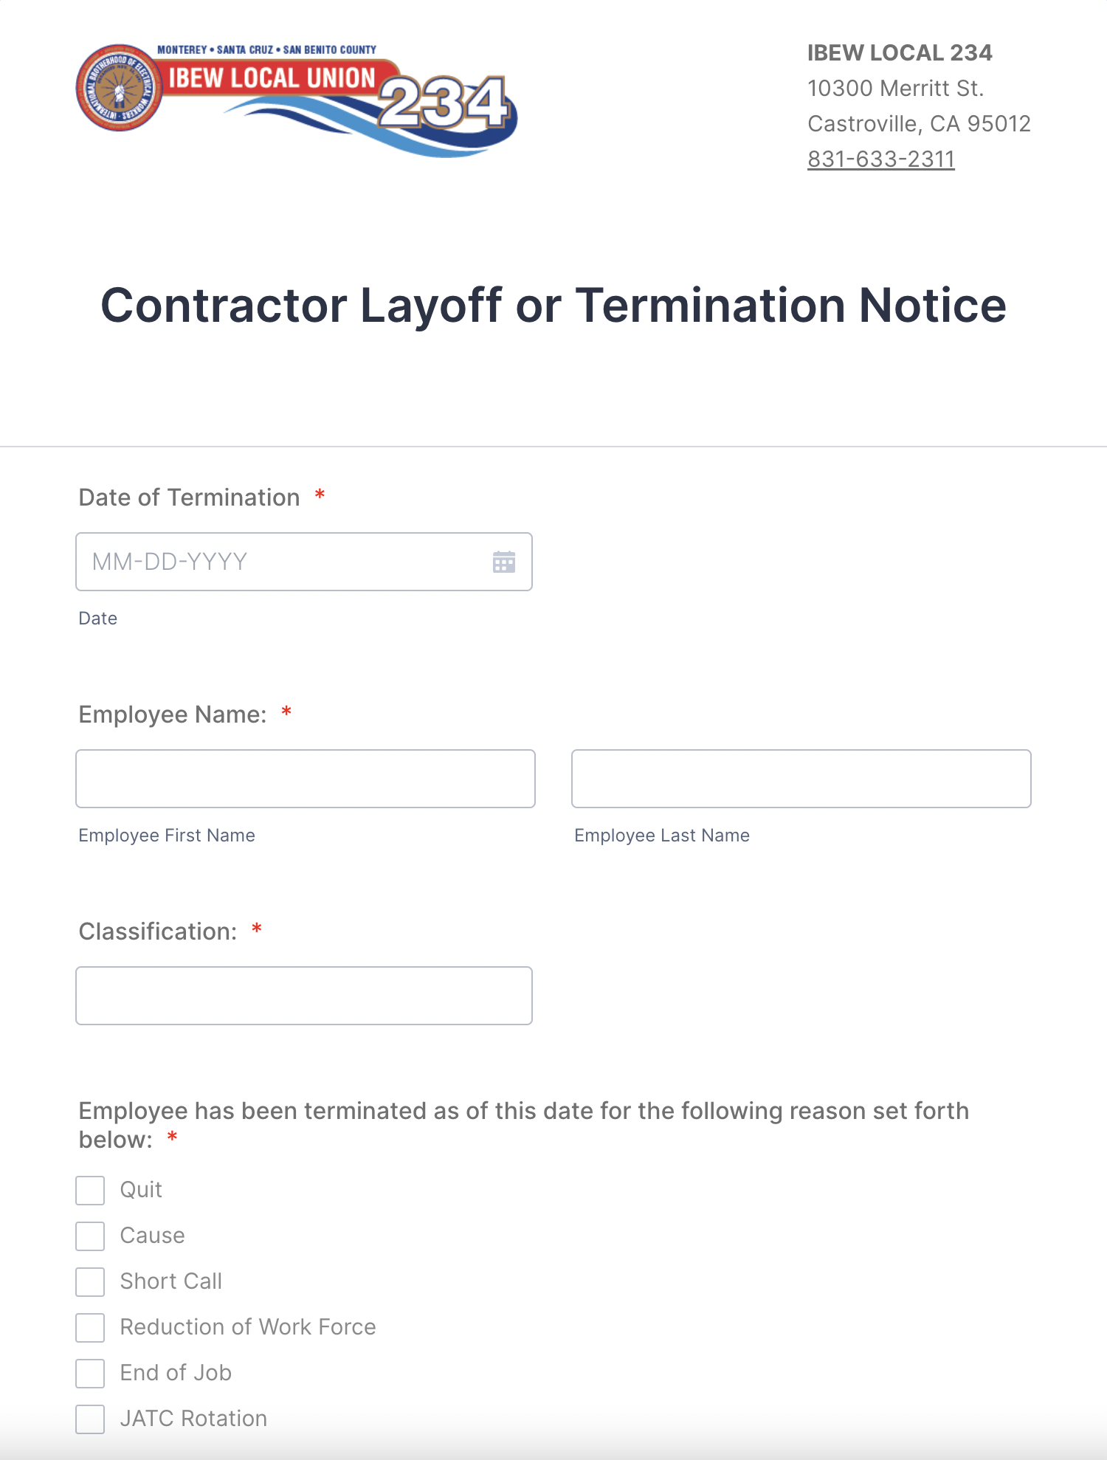
Task: Click the IBEW Local Union 234 logo
Action: coord(297,100)
